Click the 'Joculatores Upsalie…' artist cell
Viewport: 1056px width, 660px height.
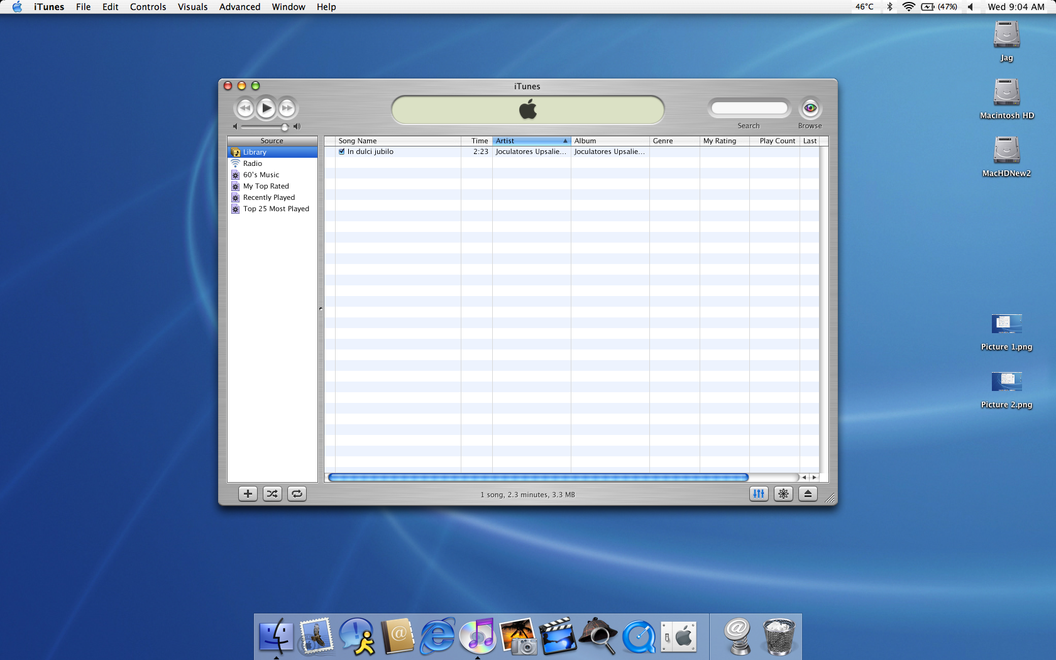click(x=531, y=151)
